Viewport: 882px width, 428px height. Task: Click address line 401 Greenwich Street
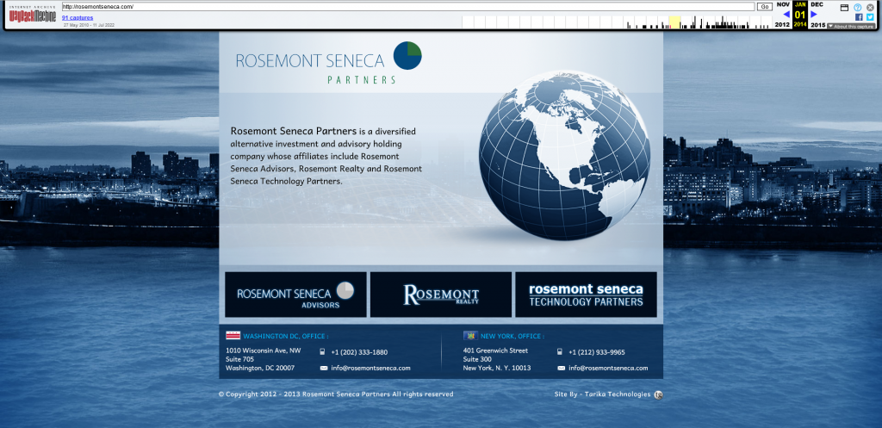(495, 350)
